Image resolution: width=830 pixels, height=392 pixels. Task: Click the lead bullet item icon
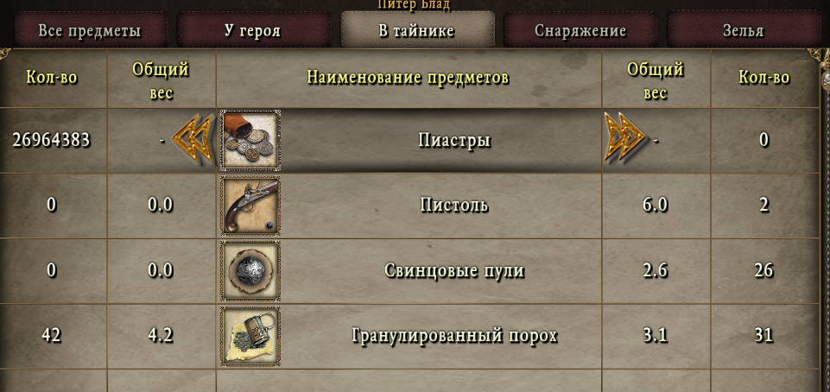[250, 271]
